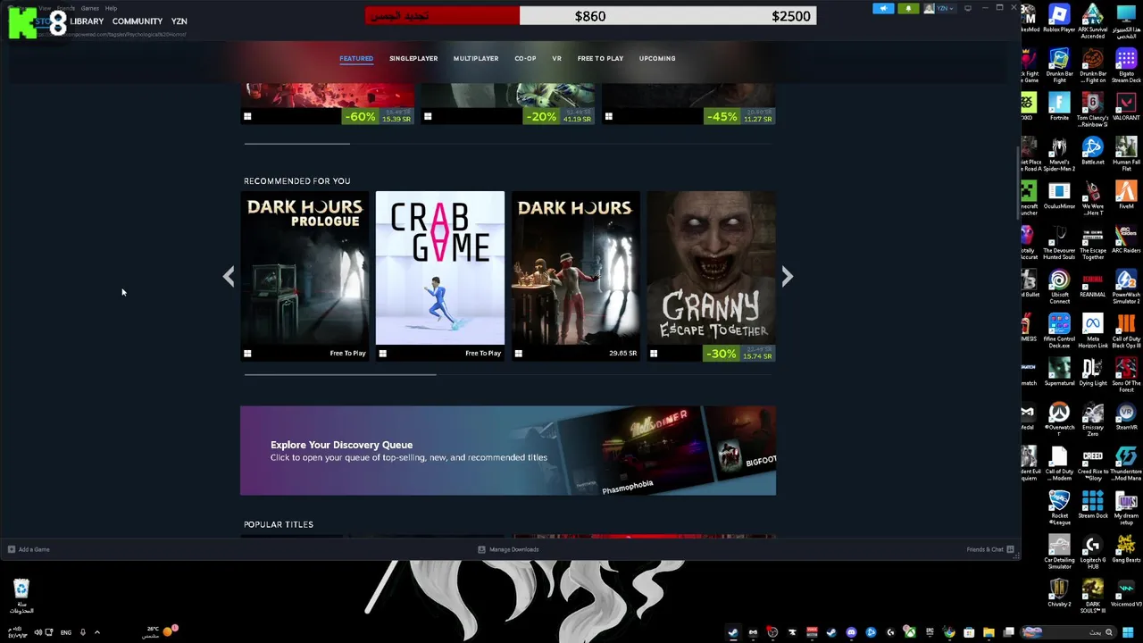Click Add a Game button
Screen dimensions: 1143x643
(29, 549)
